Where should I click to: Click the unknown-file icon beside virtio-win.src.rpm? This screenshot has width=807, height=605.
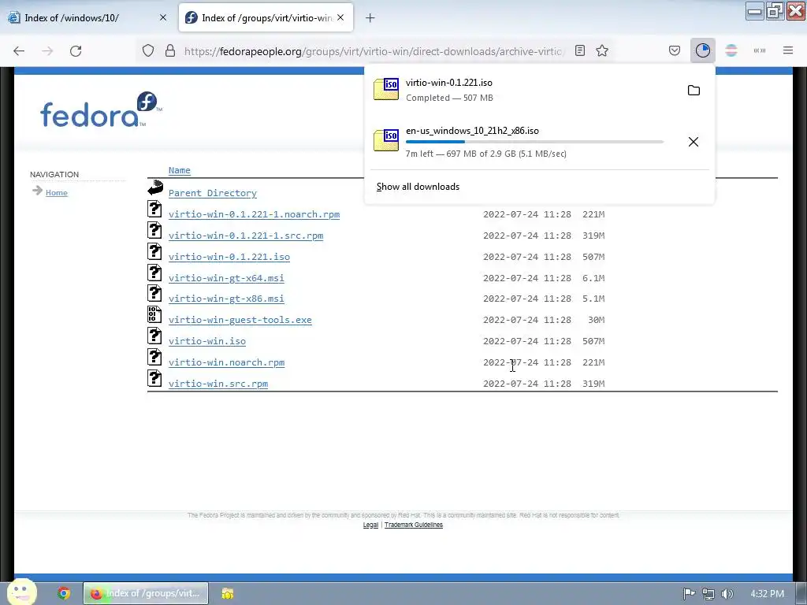point(154,378)
